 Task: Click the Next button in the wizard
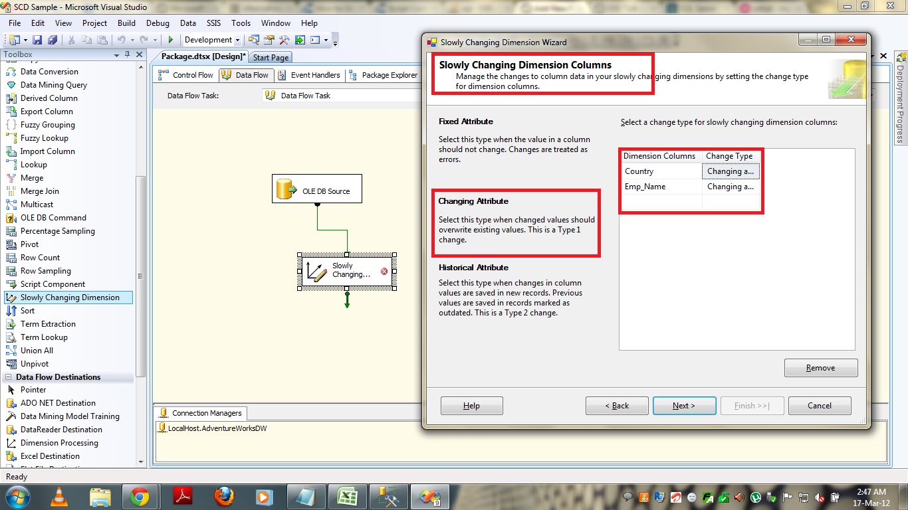[x=684, y=406]
